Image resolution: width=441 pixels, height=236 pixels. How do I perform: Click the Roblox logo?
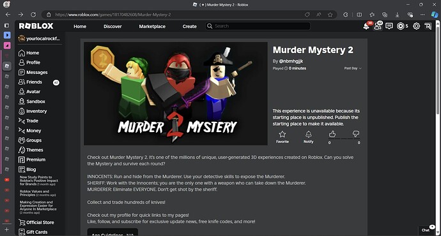click(x=36, y=26)
